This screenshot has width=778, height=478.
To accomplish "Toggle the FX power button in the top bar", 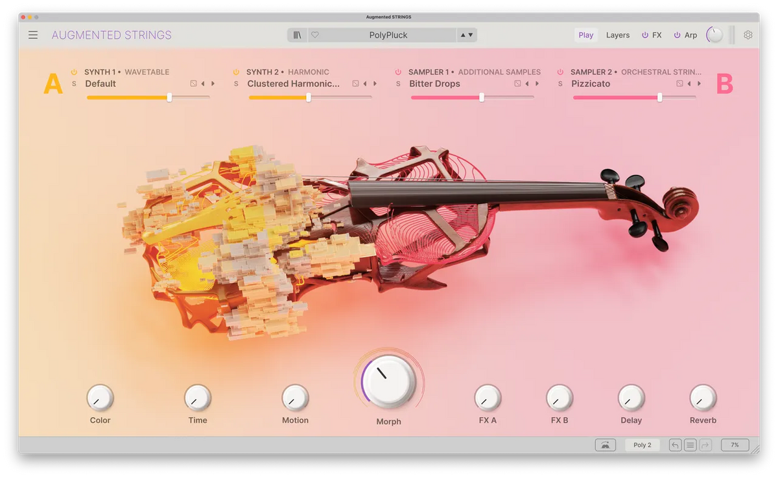I will point(645,35).
